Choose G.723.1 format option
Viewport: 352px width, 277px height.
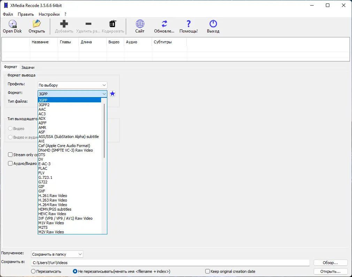click(x=70, y=177)
